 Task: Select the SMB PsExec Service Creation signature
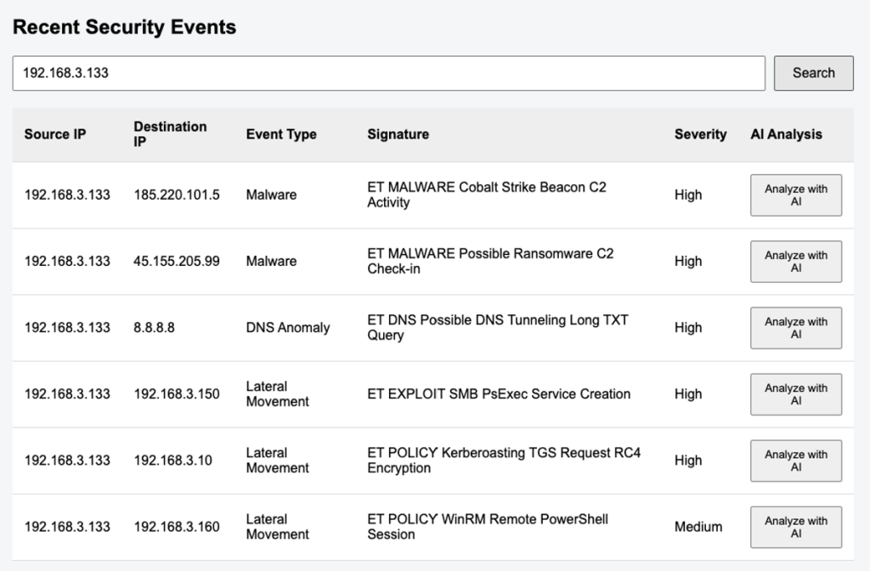(499, 394)
